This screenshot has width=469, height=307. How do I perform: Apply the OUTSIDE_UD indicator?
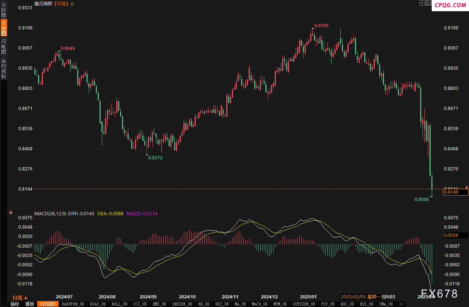(x=304, y=304)
